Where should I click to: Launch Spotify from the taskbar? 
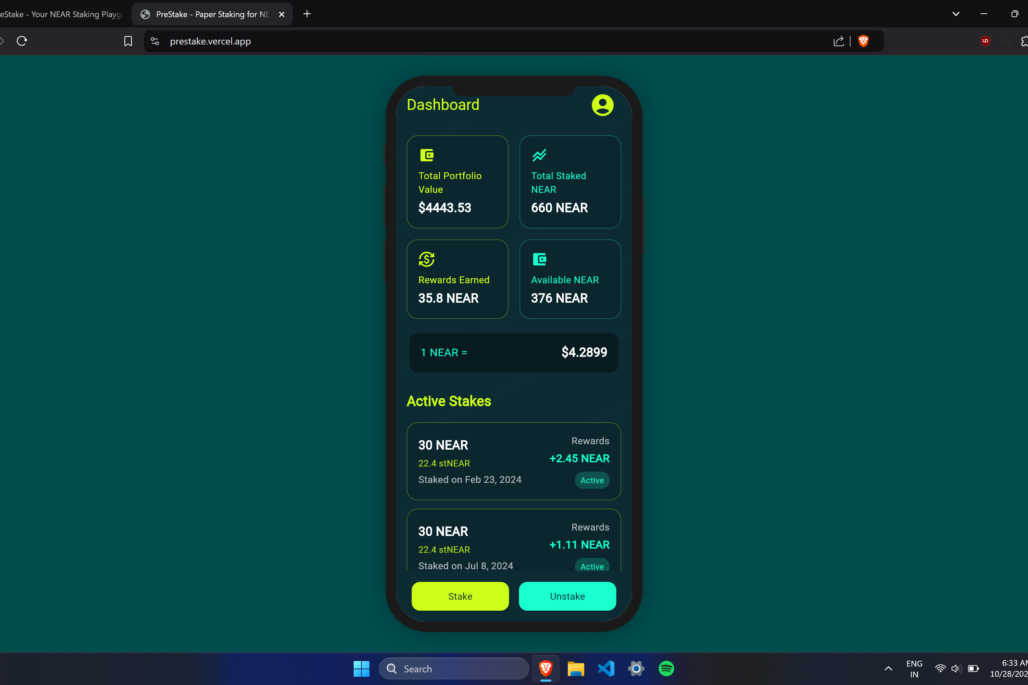(x=666, y=669)
